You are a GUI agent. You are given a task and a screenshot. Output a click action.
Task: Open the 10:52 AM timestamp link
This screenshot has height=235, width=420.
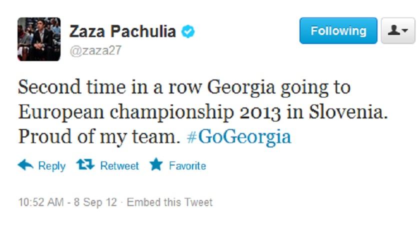[x=40, y=202]
